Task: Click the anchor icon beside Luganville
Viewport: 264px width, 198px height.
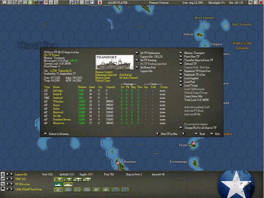Action: pos(3,174)
